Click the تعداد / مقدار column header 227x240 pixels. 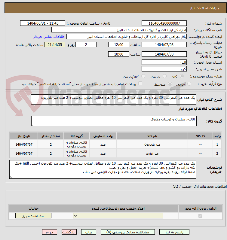tap(51, 136)
